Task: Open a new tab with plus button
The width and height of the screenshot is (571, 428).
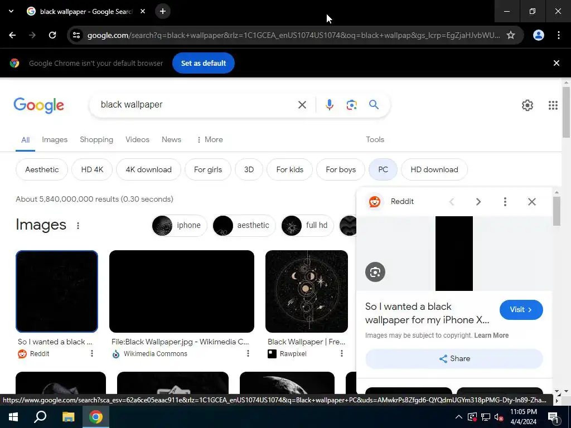Action: point(163,11)
